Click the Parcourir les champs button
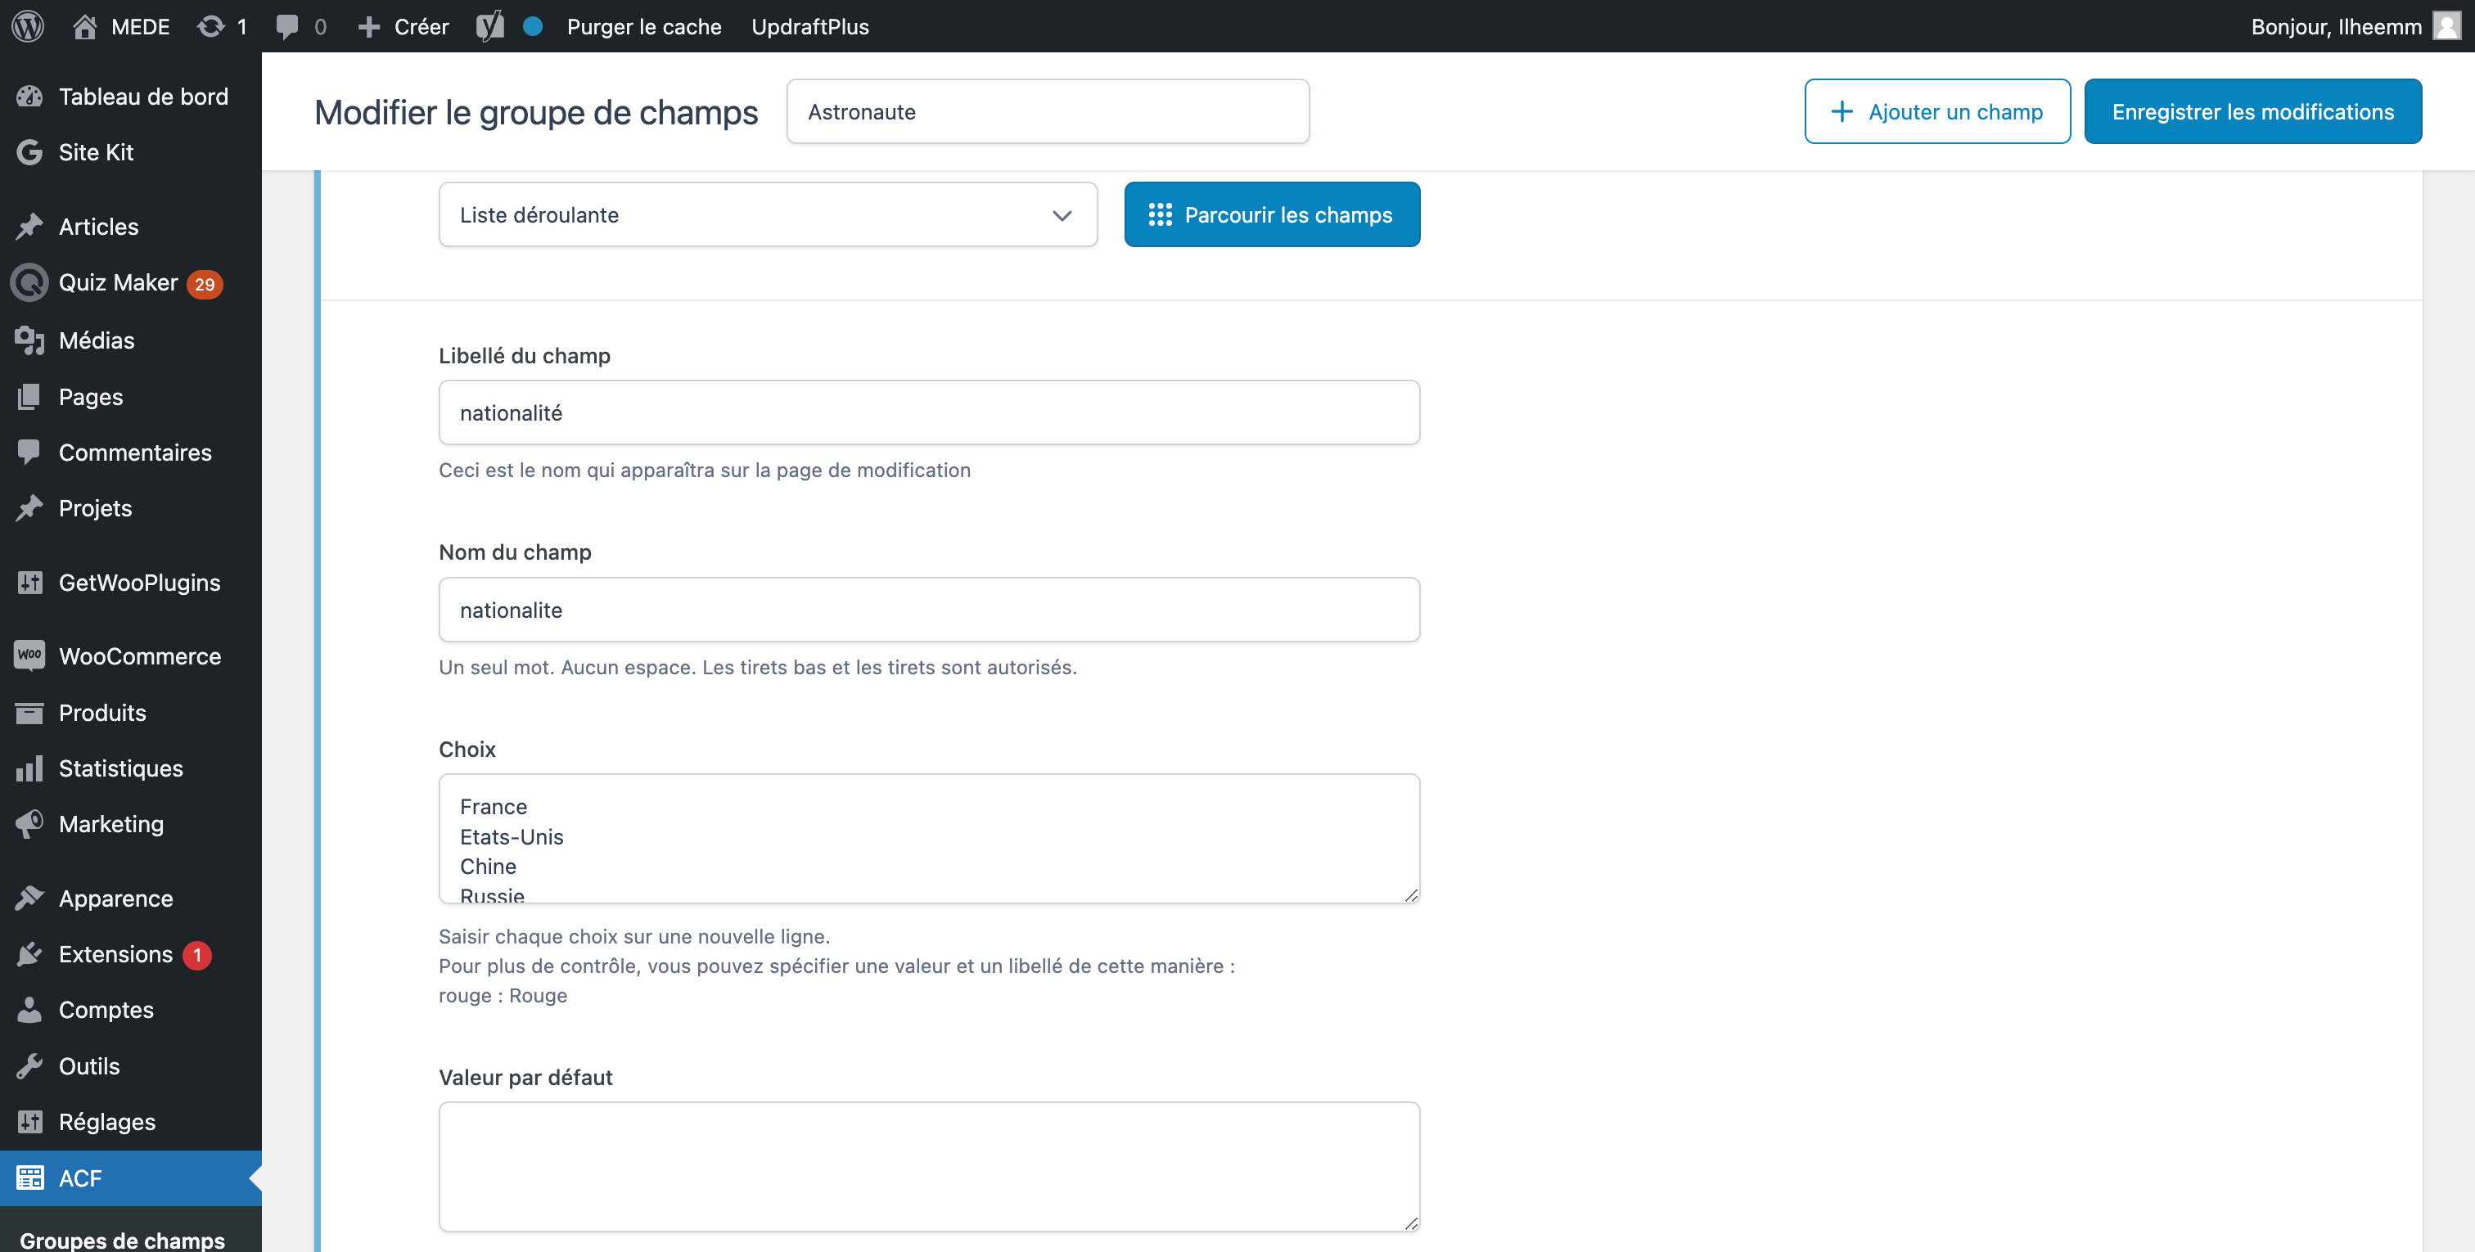 (x=1271, y=214)
